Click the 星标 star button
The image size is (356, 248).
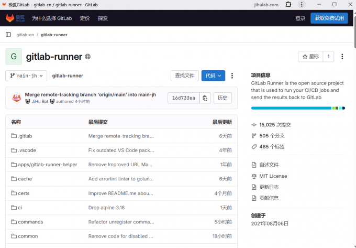[x=310, y=57]
